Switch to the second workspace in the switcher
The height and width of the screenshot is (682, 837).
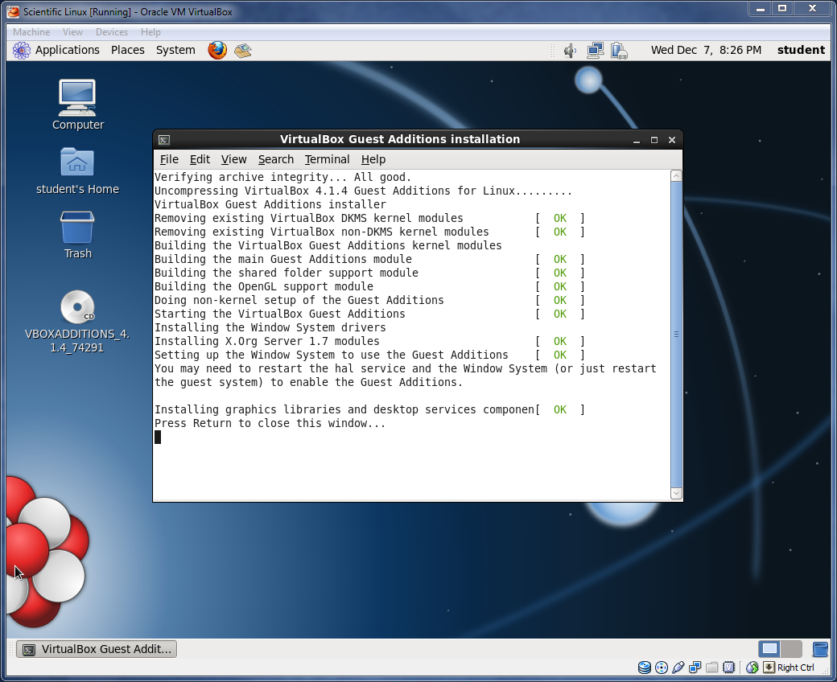click(791, 649)
